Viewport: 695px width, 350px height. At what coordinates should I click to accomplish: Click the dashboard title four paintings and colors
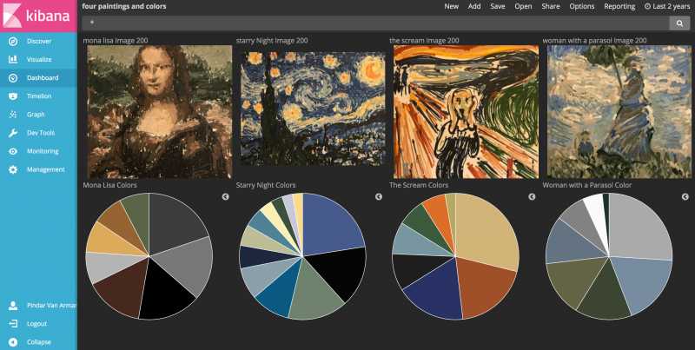(x=124, y=6)
